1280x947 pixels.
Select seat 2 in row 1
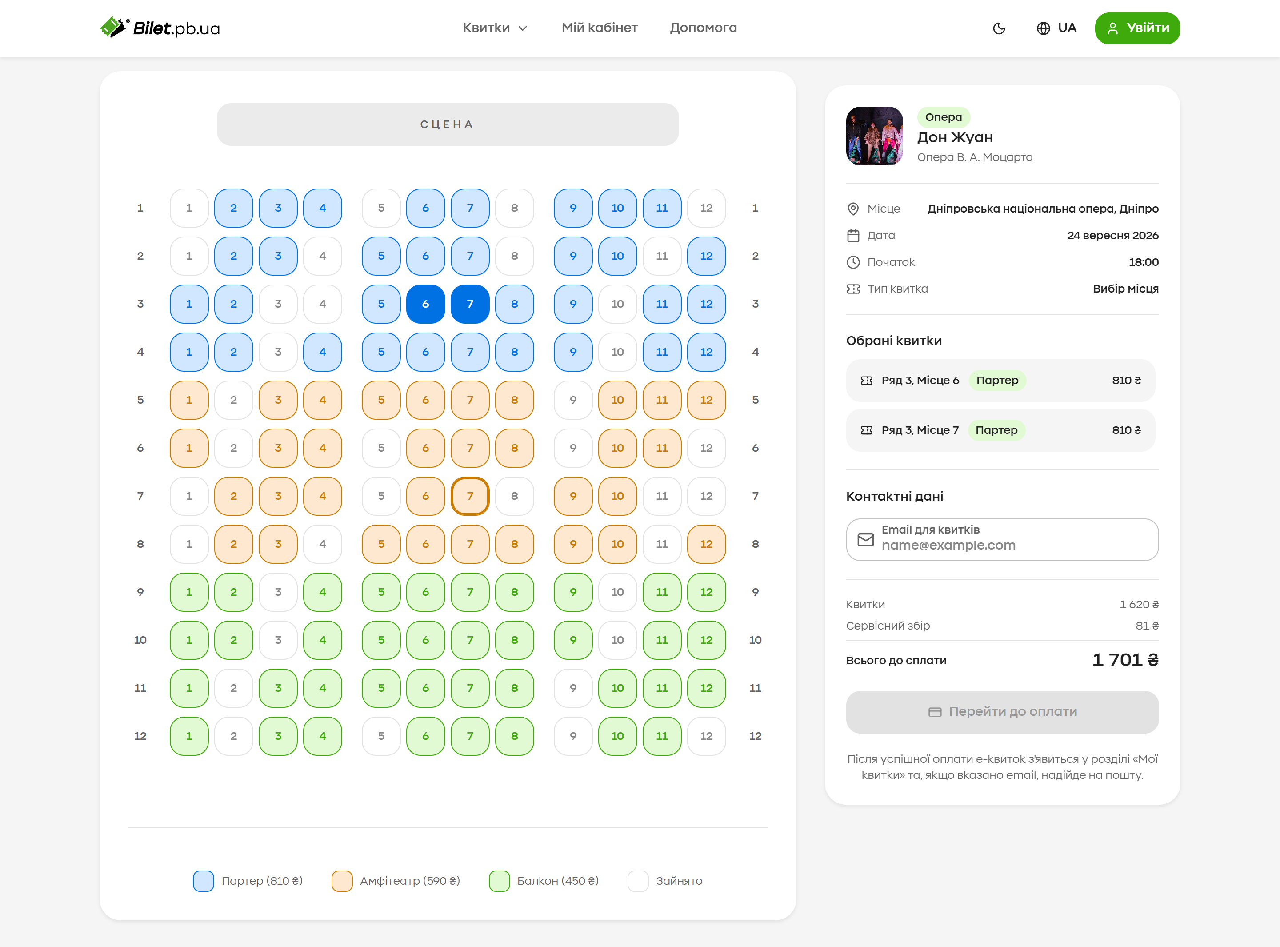click(x=234, y=208)
